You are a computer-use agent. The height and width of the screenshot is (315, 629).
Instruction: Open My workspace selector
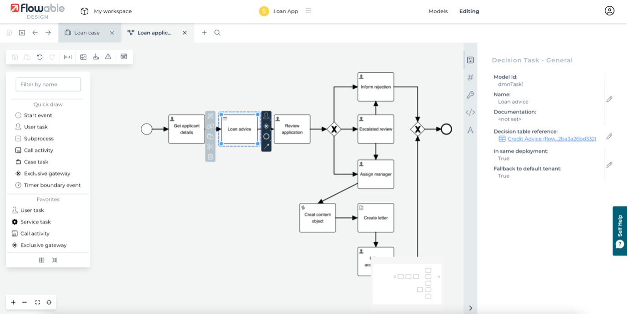coord(106,11)
